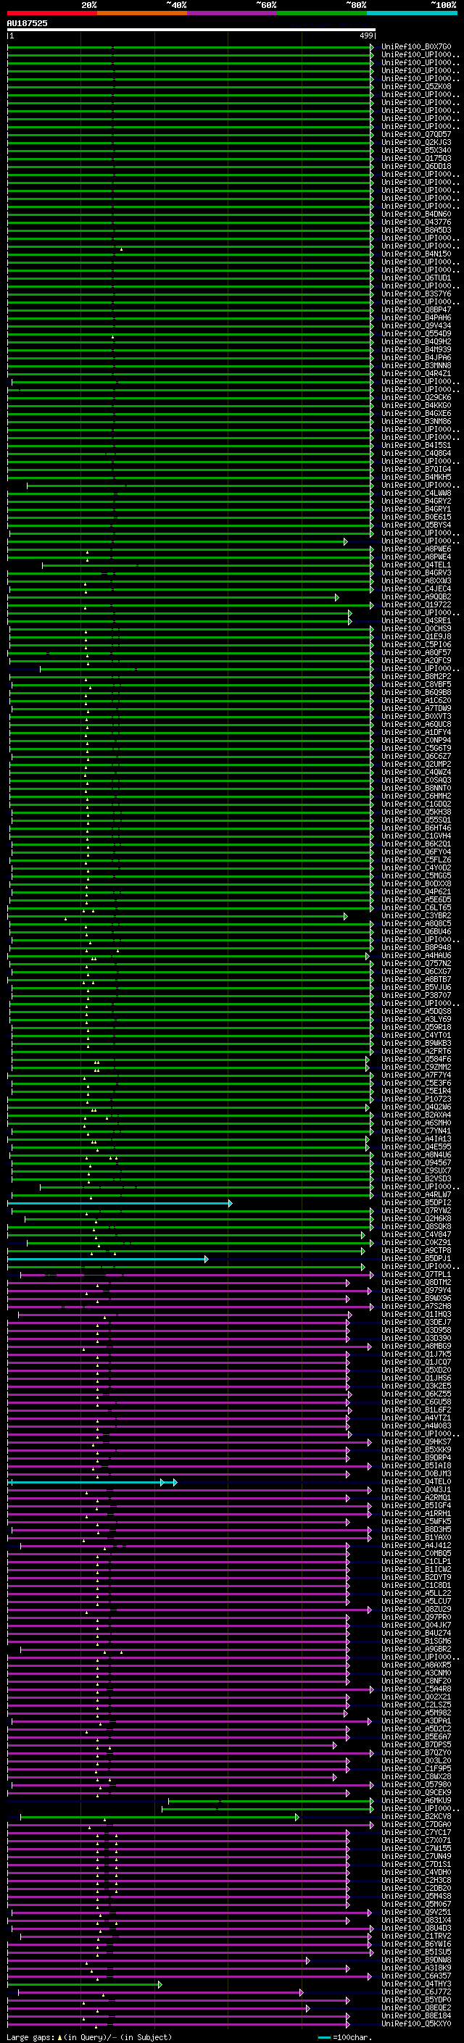The image size is (464, 2043).
Task: Select hit label UniRef100_B8NNT0
Action: click(416, 789)
